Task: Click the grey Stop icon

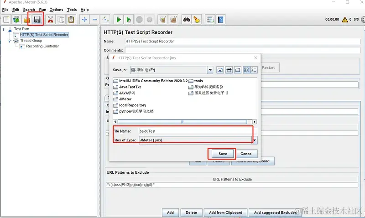Action: [x=139, y=20]
